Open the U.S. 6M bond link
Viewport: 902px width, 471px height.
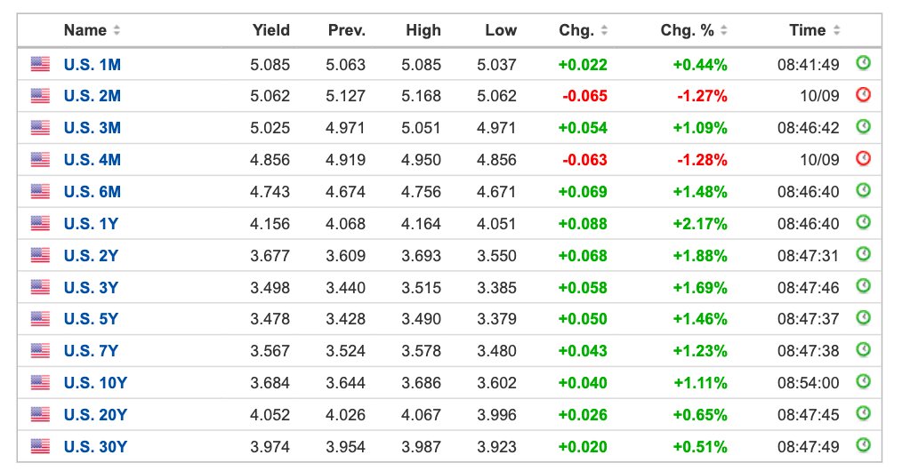92,192
